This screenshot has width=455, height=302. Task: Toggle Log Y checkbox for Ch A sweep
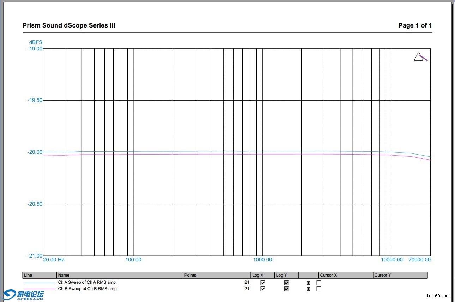(286, 283)
